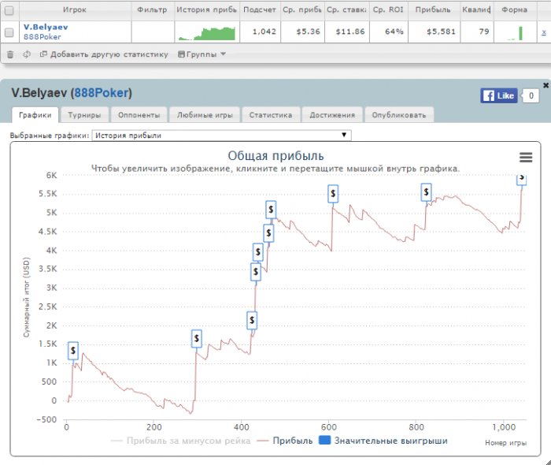Open the Опубликовать tab

(399, 115)
